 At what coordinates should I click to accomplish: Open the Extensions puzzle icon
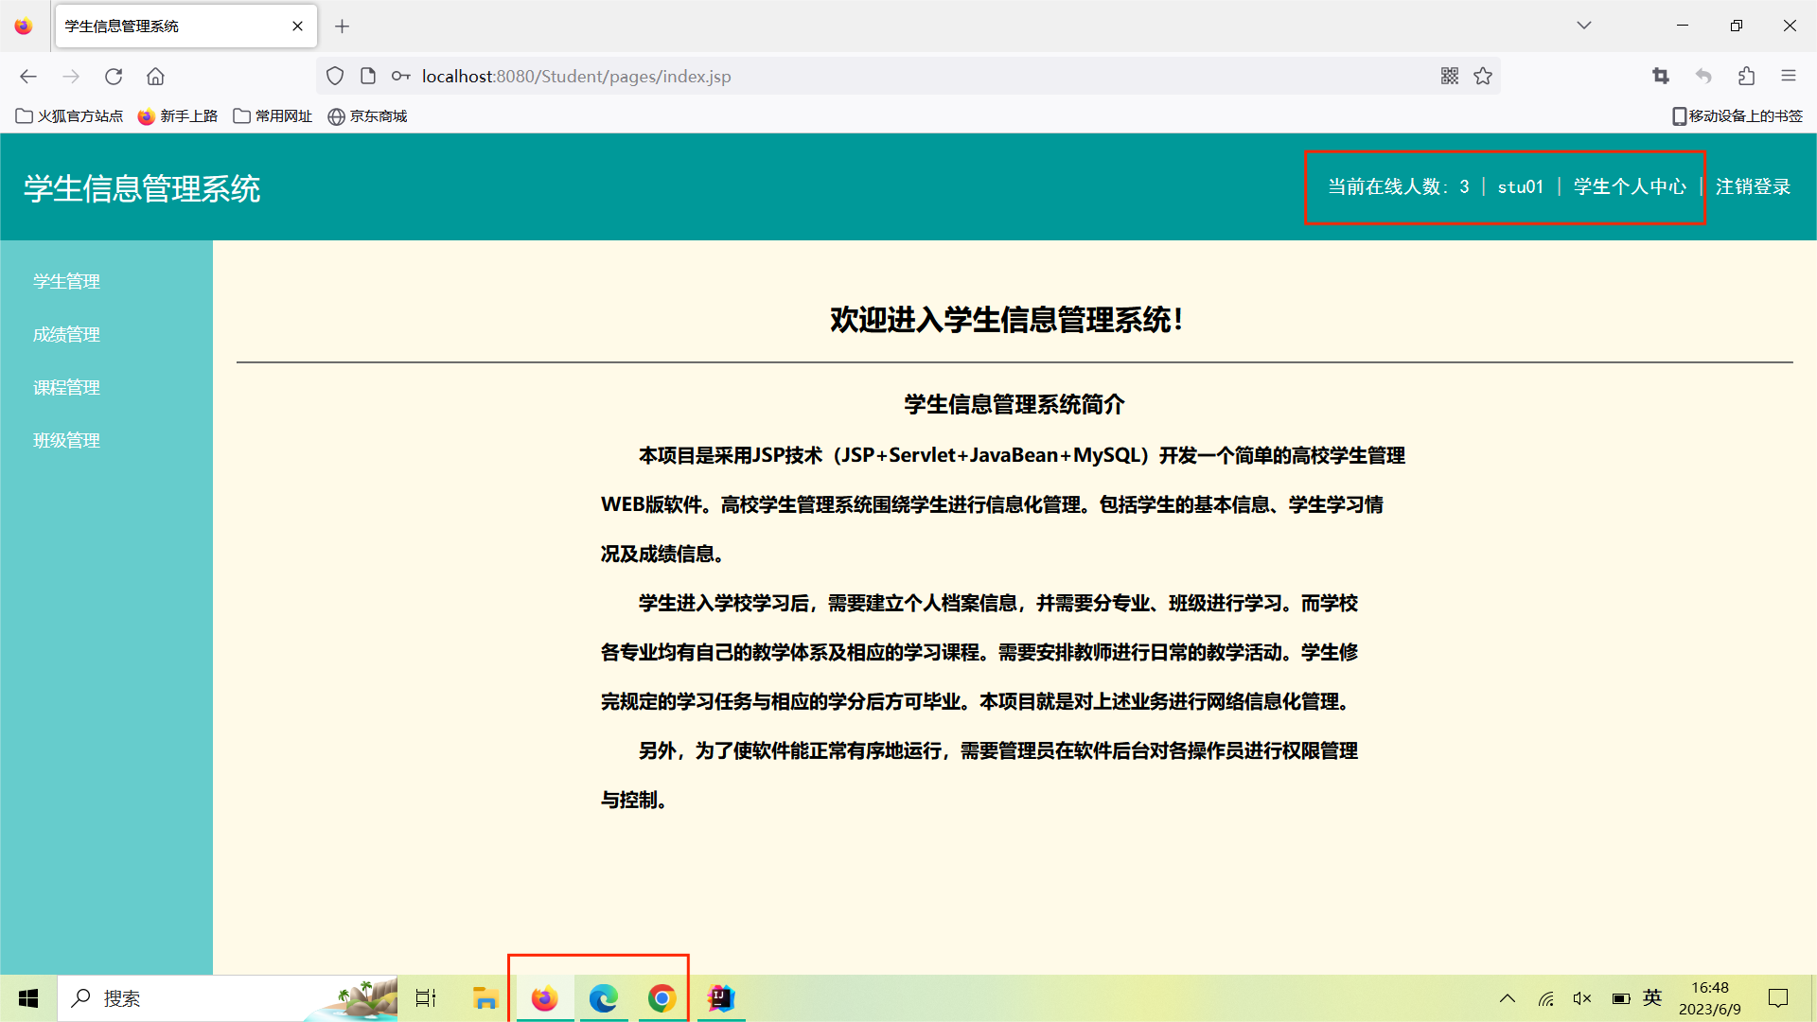(1746, 76)
